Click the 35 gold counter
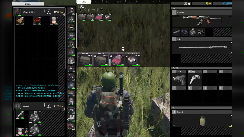This screenshot has height=137, width=244. click(x=202, y=3)
